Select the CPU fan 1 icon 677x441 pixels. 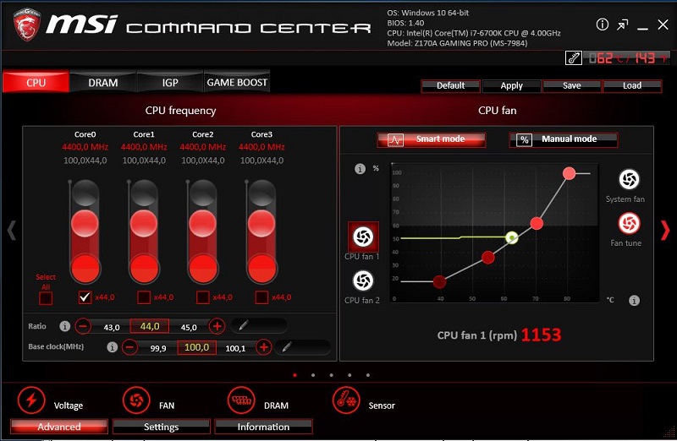click(363, 237)
